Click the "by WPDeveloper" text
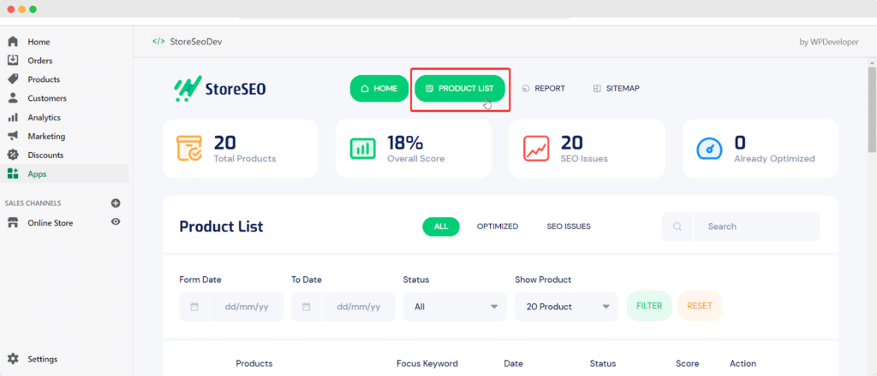 [829, 42]
